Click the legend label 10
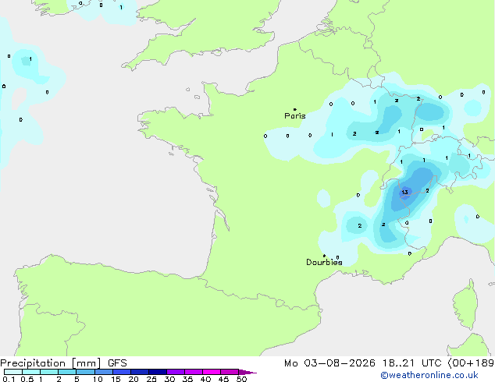495x382 pixels. pos(98,379)
